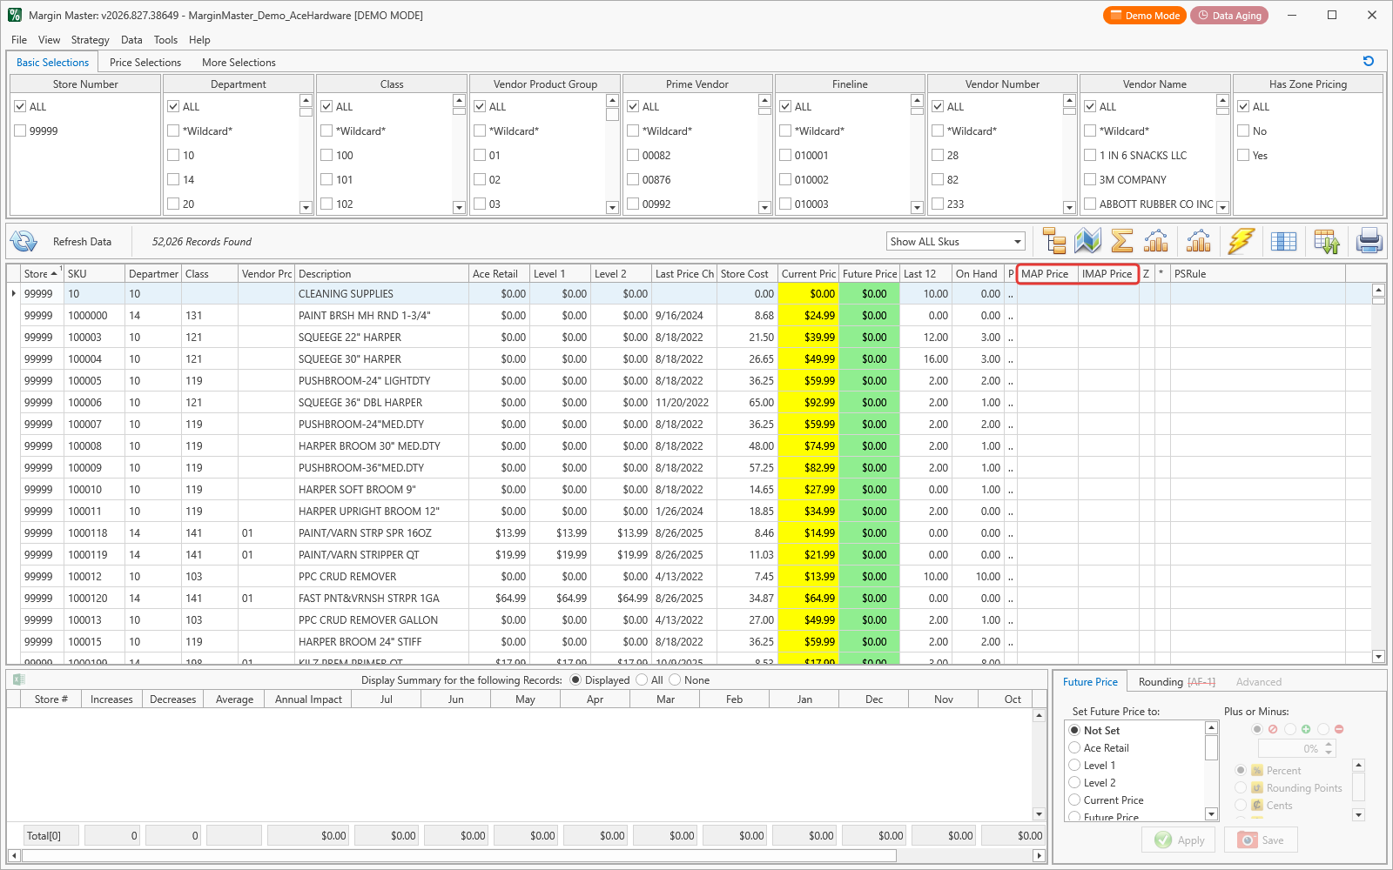
Task: Click the chart icon left of lightning bolt
Action: (1199, 241)
